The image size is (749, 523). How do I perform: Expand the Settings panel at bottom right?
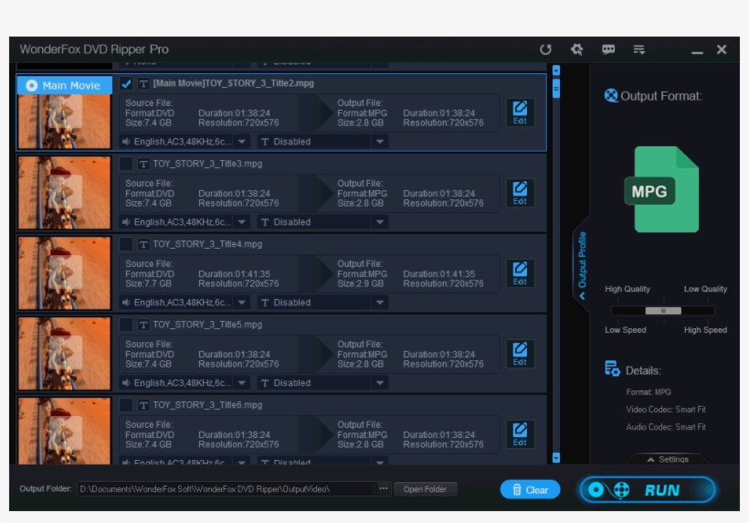(x=668, y=459)
